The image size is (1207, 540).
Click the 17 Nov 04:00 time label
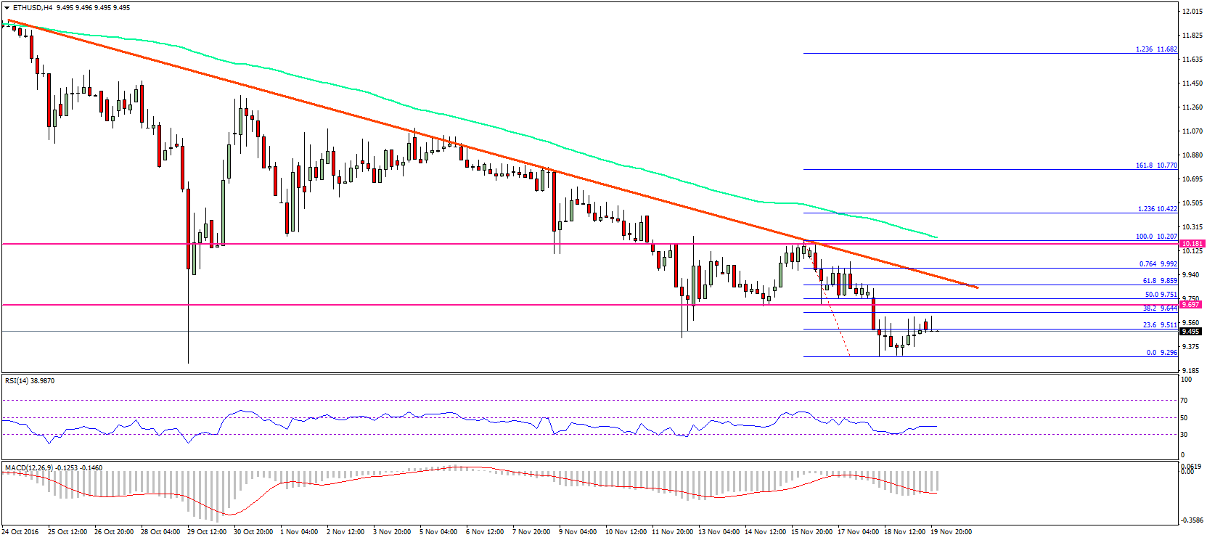[x=858, y=532]
